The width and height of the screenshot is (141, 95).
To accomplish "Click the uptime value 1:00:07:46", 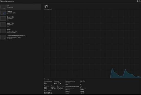I will tap(48, 93).
